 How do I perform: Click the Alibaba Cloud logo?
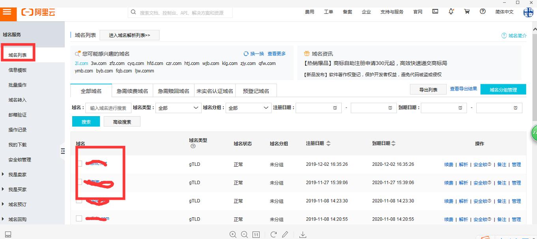point(39,12)
